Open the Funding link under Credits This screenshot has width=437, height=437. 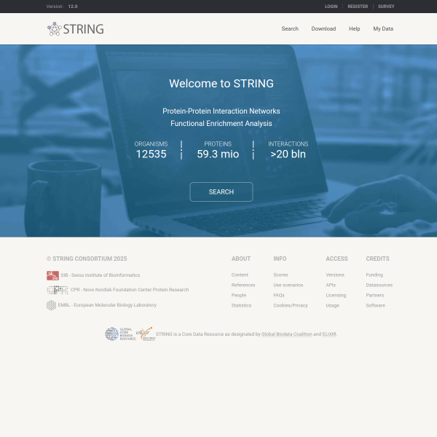point(374,275)
